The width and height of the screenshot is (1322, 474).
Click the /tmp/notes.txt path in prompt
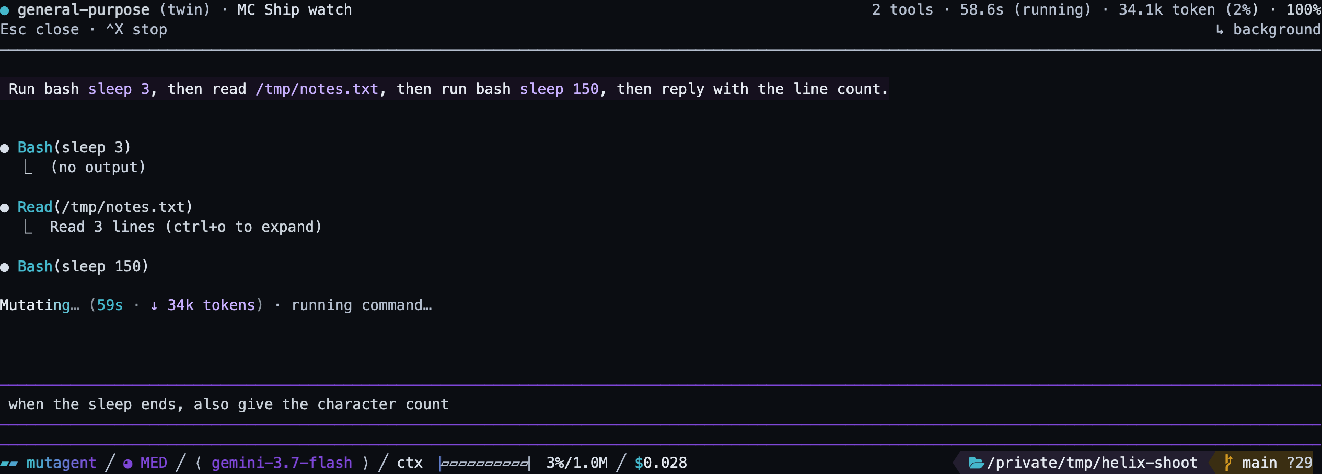pyautogui.click(x=317, y=89)
